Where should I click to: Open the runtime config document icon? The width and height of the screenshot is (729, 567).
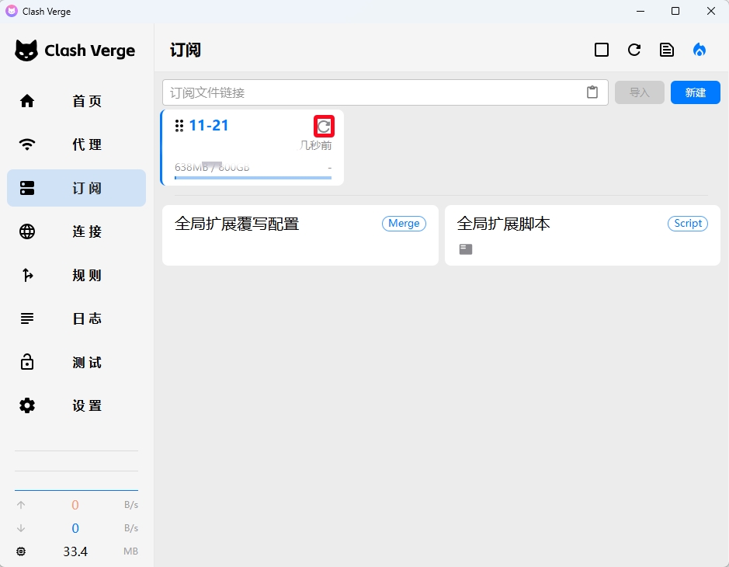666,50
